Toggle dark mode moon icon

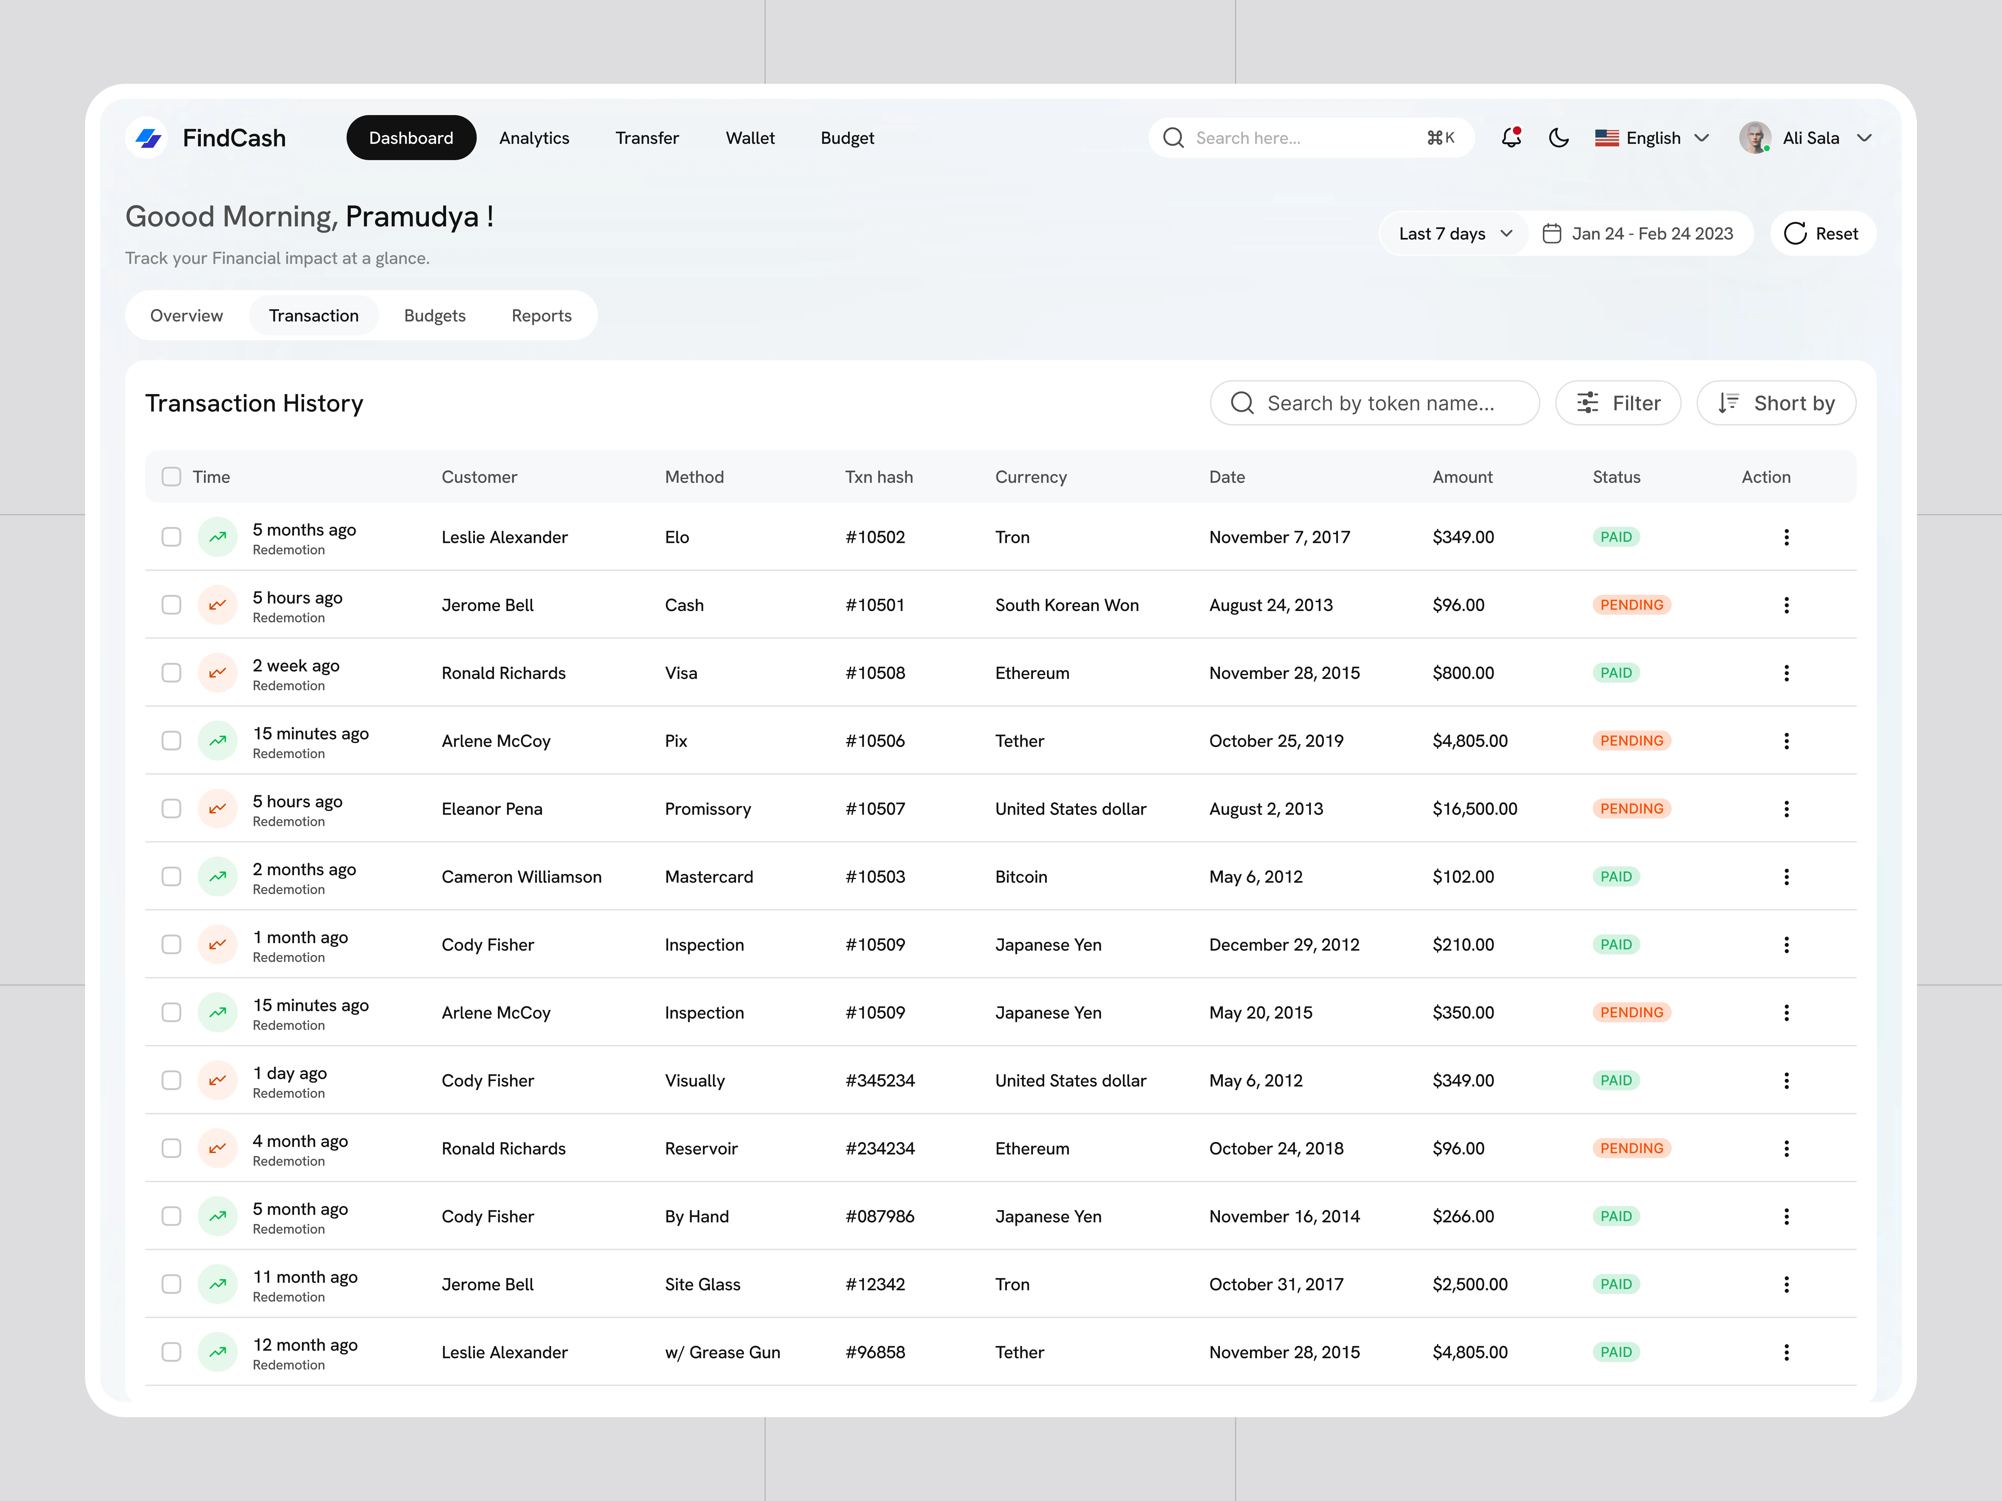[x=1558, y=138]
